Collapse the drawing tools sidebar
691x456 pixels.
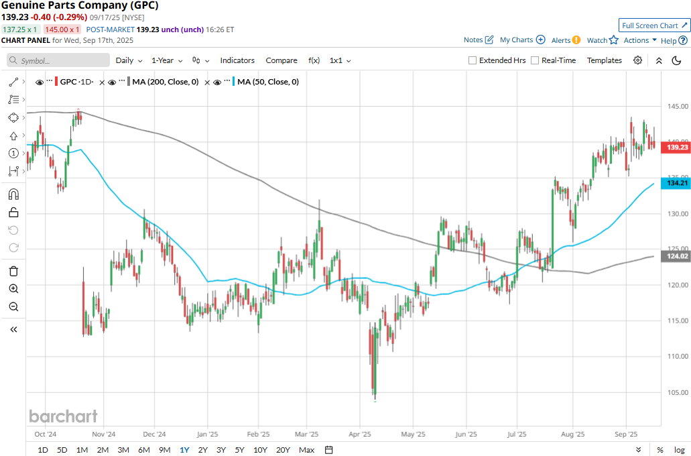pyautogui.click(x=13, y=329)
